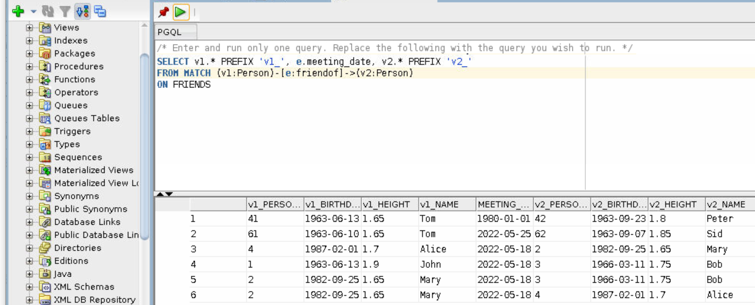
Task: Click the Operators folder icon
Action: (x=45, y=93)
